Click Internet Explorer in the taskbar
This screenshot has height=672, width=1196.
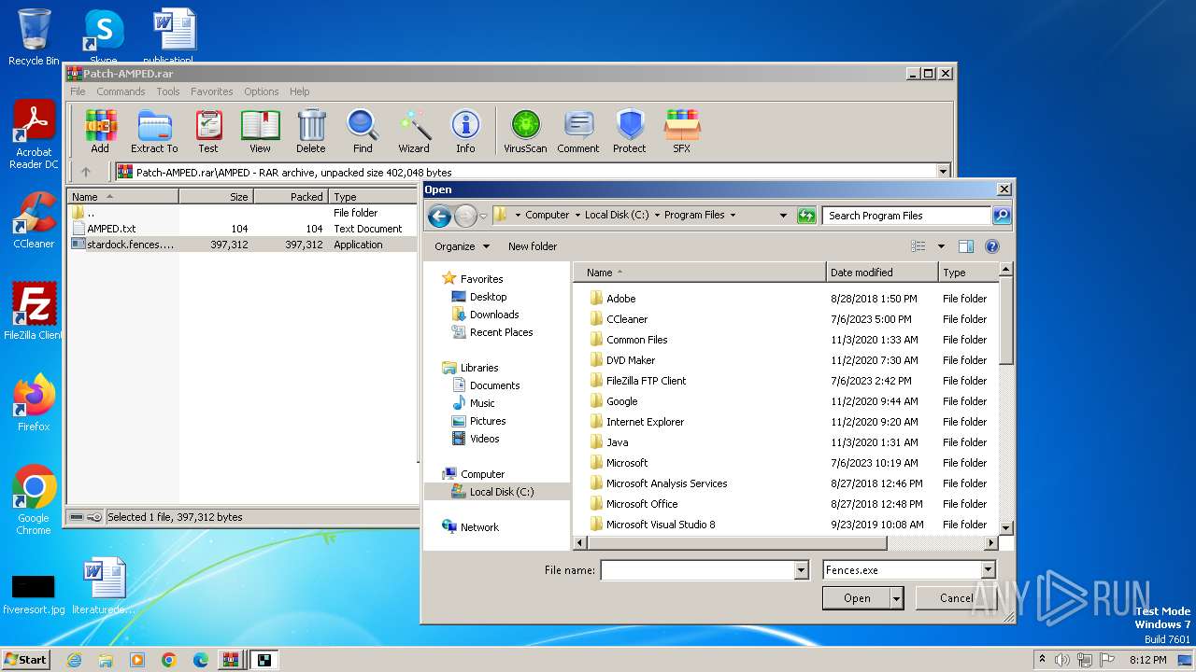click(x=74, y=660)
